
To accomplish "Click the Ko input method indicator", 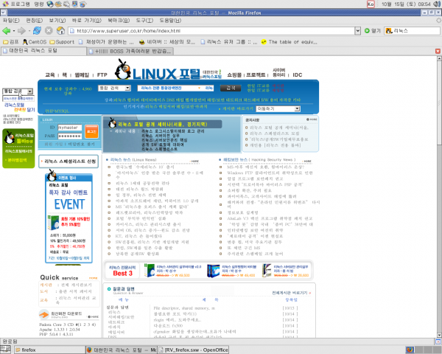I will point(371,4).
